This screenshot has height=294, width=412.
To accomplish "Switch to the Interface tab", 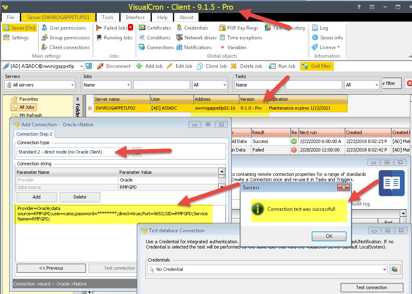I will (135, 17).
